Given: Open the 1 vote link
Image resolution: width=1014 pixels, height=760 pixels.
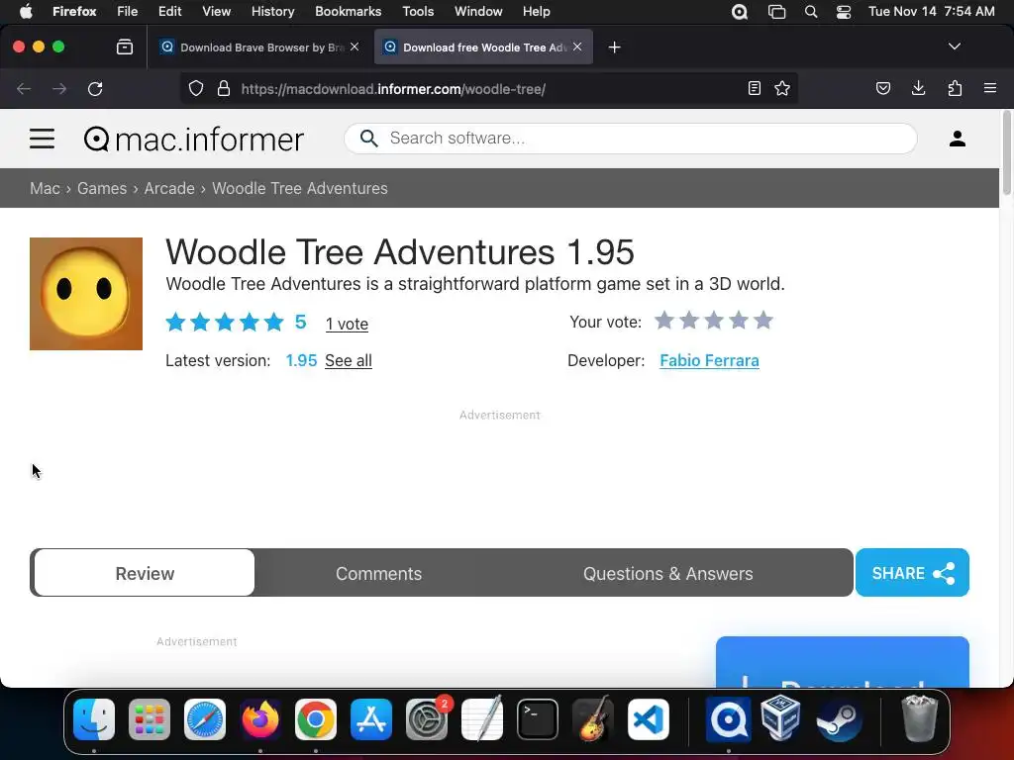Looking at the screenshot, I should (x=347, y=324).
